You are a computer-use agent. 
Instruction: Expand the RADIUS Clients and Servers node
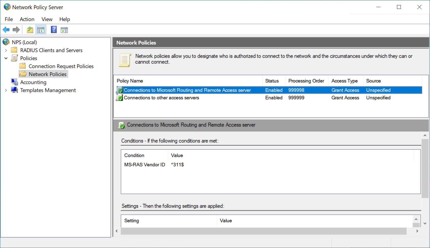pos(6,50)
